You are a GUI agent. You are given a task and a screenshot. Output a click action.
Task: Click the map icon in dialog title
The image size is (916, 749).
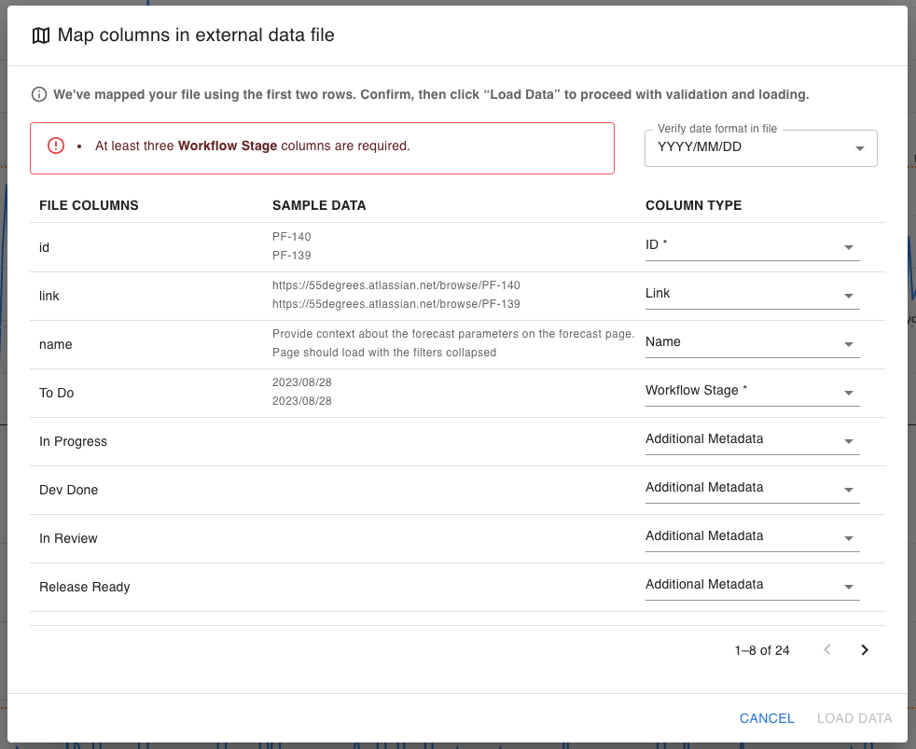coord(40,35)
